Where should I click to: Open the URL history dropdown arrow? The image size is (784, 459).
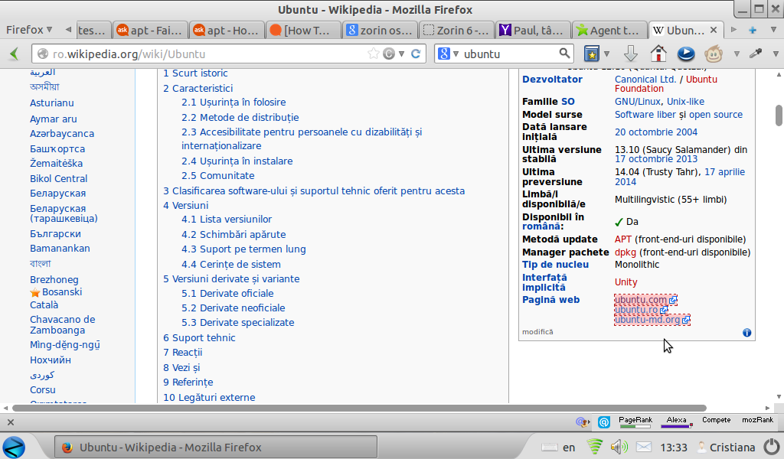[401, 54]
